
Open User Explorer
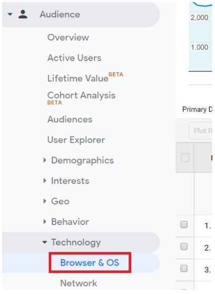click(76, 140)
